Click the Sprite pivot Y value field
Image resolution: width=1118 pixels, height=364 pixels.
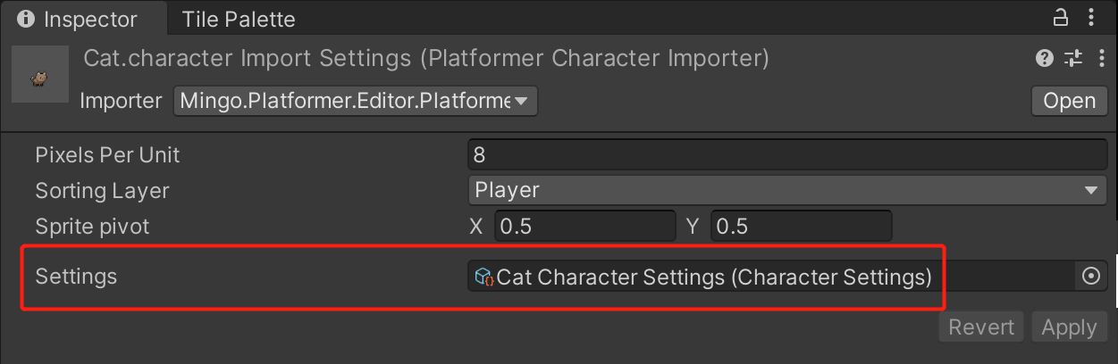tap(802, 226)
